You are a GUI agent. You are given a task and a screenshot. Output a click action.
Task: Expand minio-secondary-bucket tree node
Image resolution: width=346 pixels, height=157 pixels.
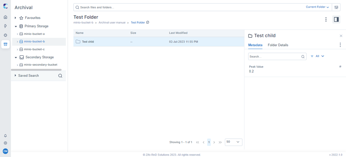point(17,65)
